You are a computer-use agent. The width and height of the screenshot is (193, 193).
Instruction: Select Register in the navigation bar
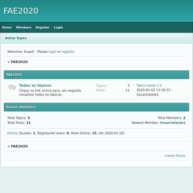click(43, 27)
